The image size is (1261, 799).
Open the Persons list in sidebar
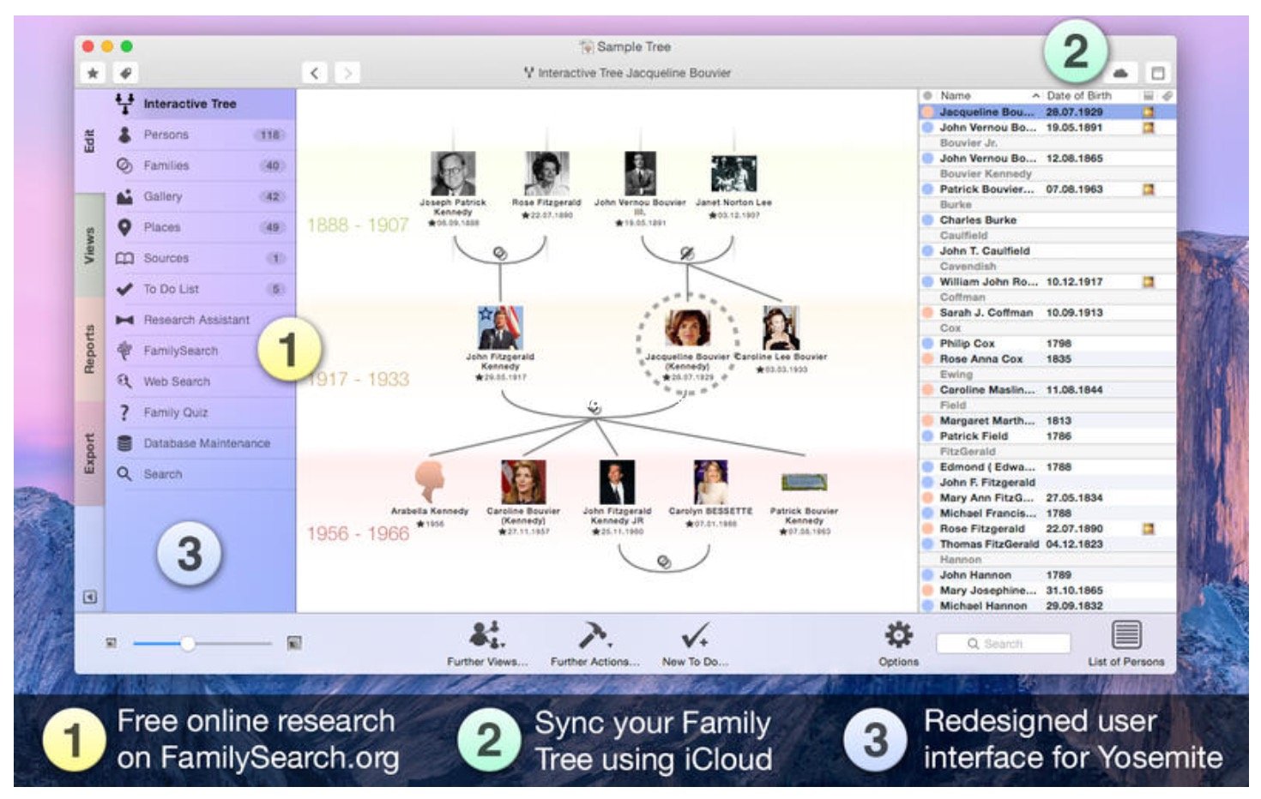[x=200, y=135]
